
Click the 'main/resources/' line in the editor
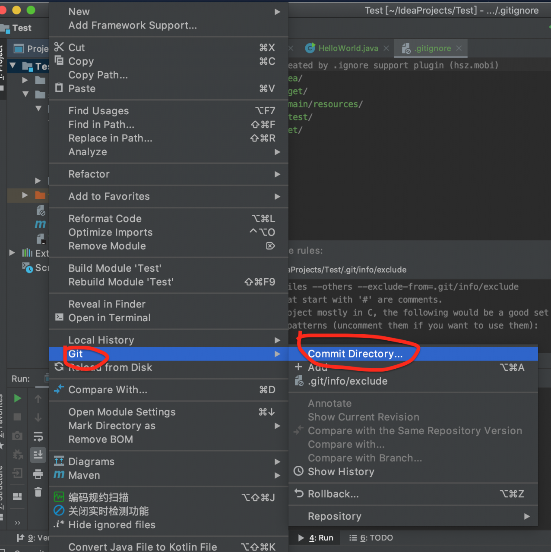tap(326, 104)
